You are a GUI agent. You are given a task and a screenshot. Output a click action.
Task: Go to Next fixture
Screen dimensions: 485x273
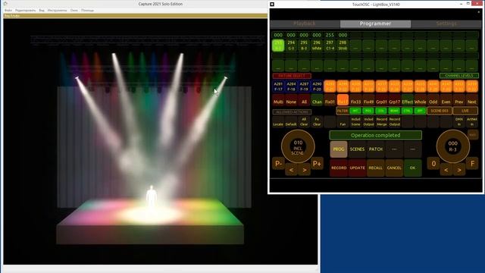click(471, 101)
